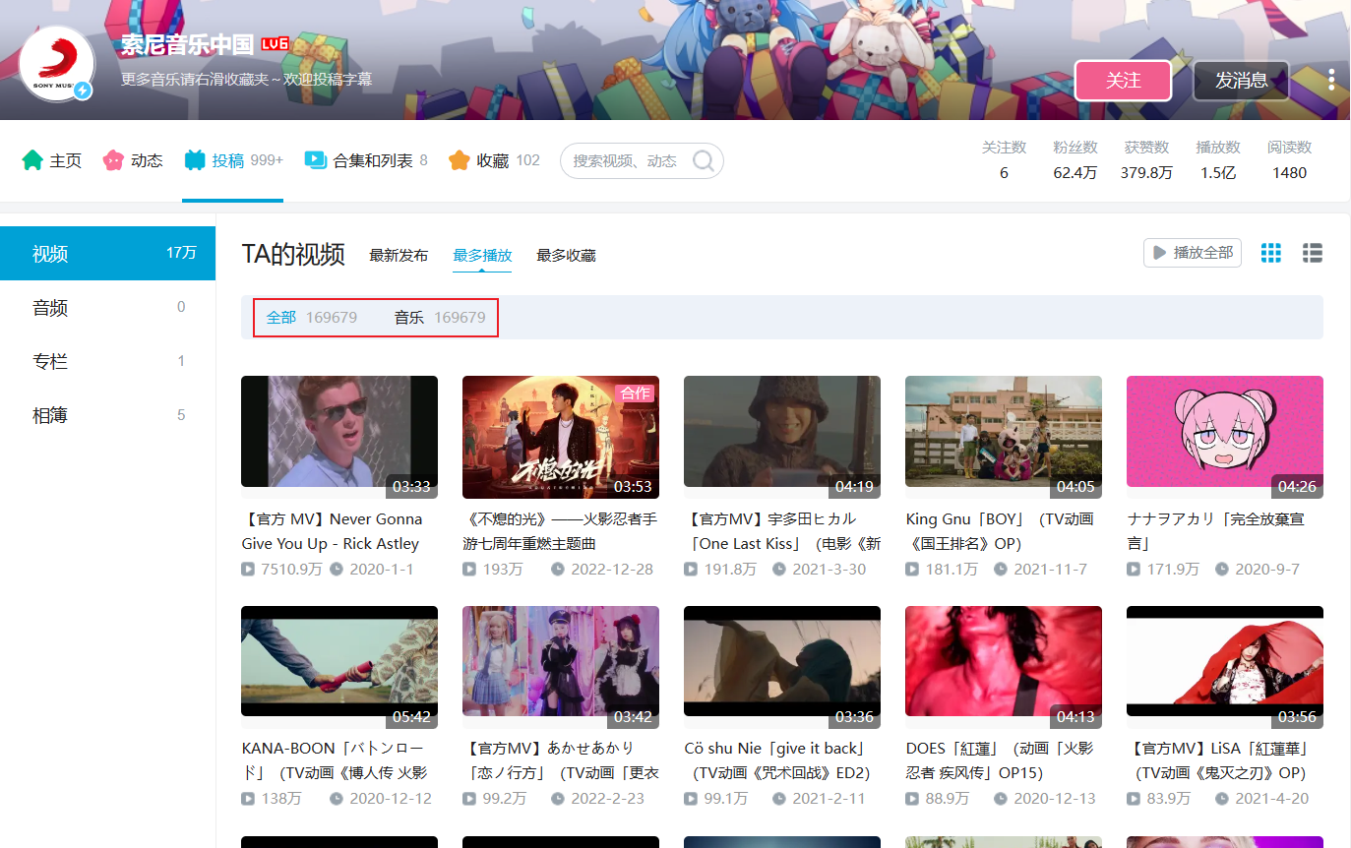The image size is (1351, 848).
Task: Filter by the 音乐 category
Action: [409, 318]
